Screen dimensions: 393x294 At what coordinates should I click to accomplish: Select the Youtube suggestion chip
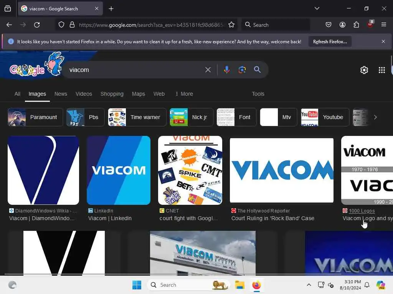coord(325,117)
